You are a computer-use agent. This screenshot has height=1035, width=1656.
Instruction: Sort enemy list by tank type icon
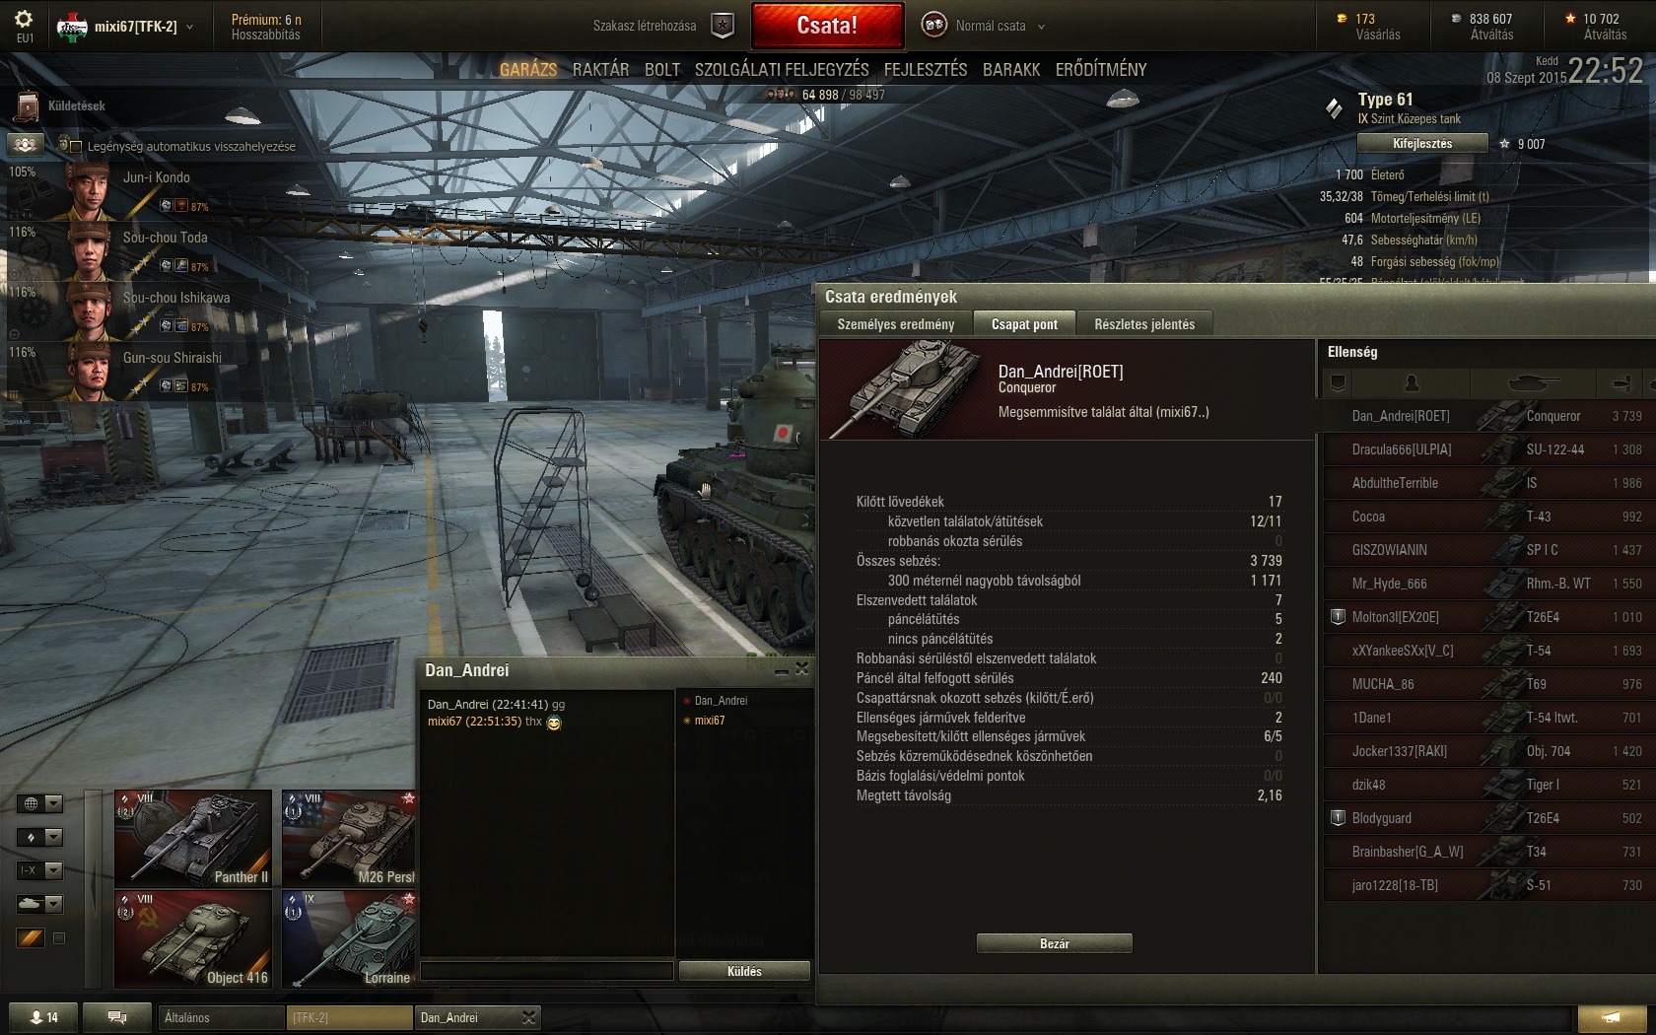point(1534,382)
